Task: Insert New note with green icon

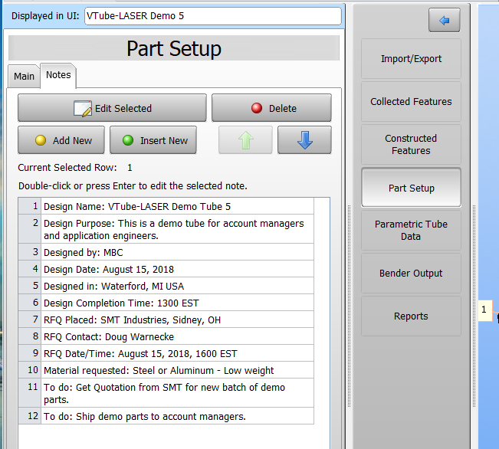Action: (153, 140)
